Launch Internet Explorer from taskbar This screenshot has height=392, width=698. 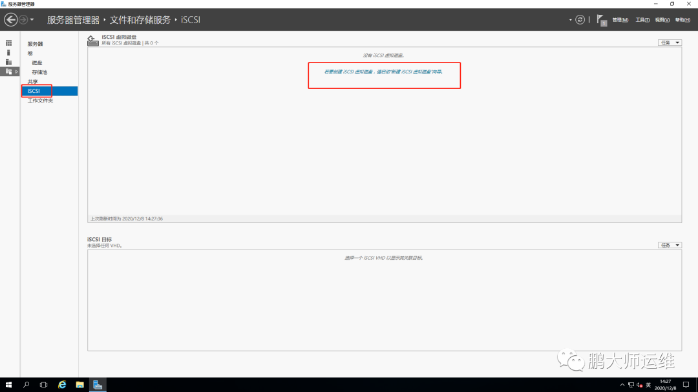pyautogui.click(x=62, y=385)
